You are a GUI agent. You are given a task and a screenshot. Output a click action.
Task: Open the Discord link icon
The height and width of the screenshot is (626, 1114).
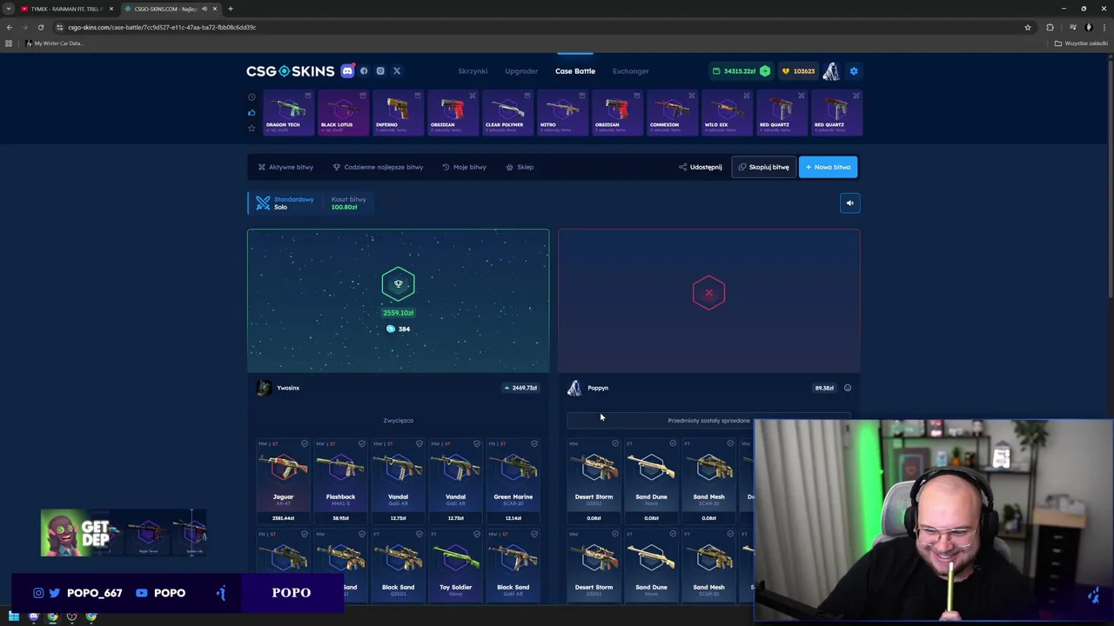347,71
